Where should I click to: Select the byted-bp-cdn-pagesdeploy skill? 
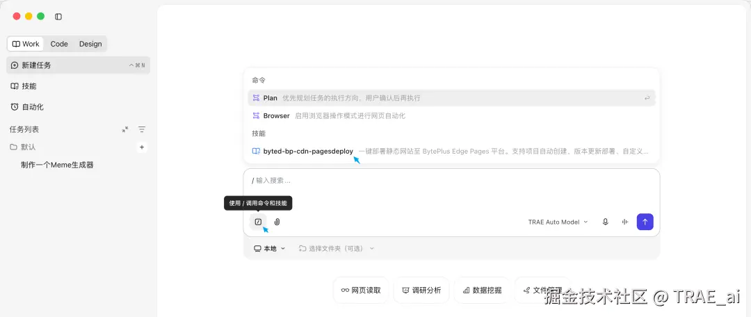point(451,152)
